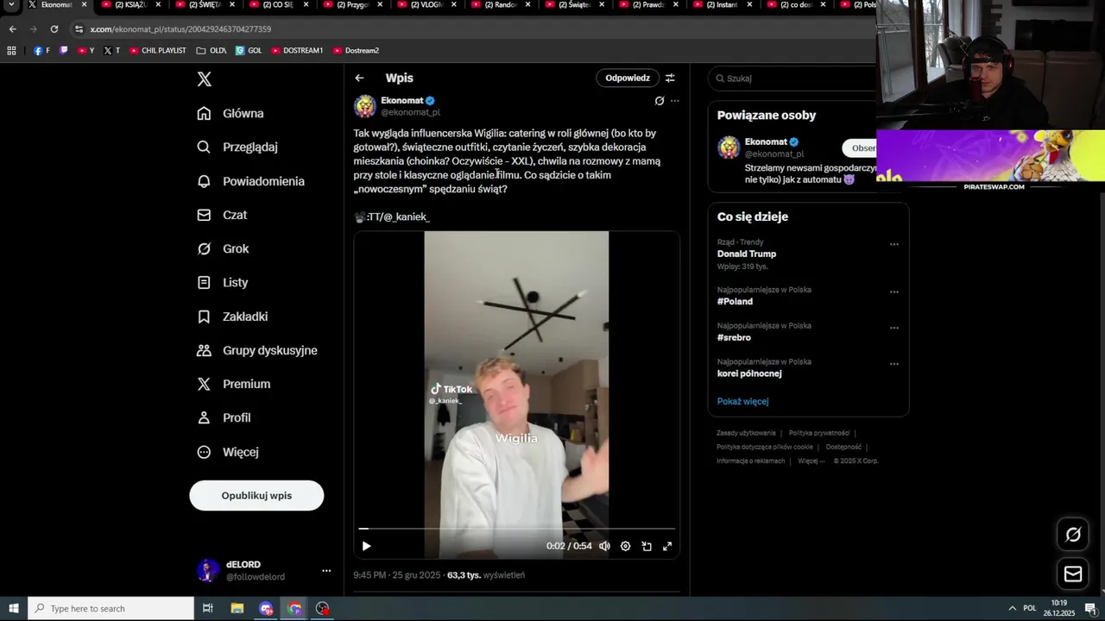Viewport: 1105px width, 621px height.
Task: Open Polityka prywatności footer link
Action: [819, 433]
